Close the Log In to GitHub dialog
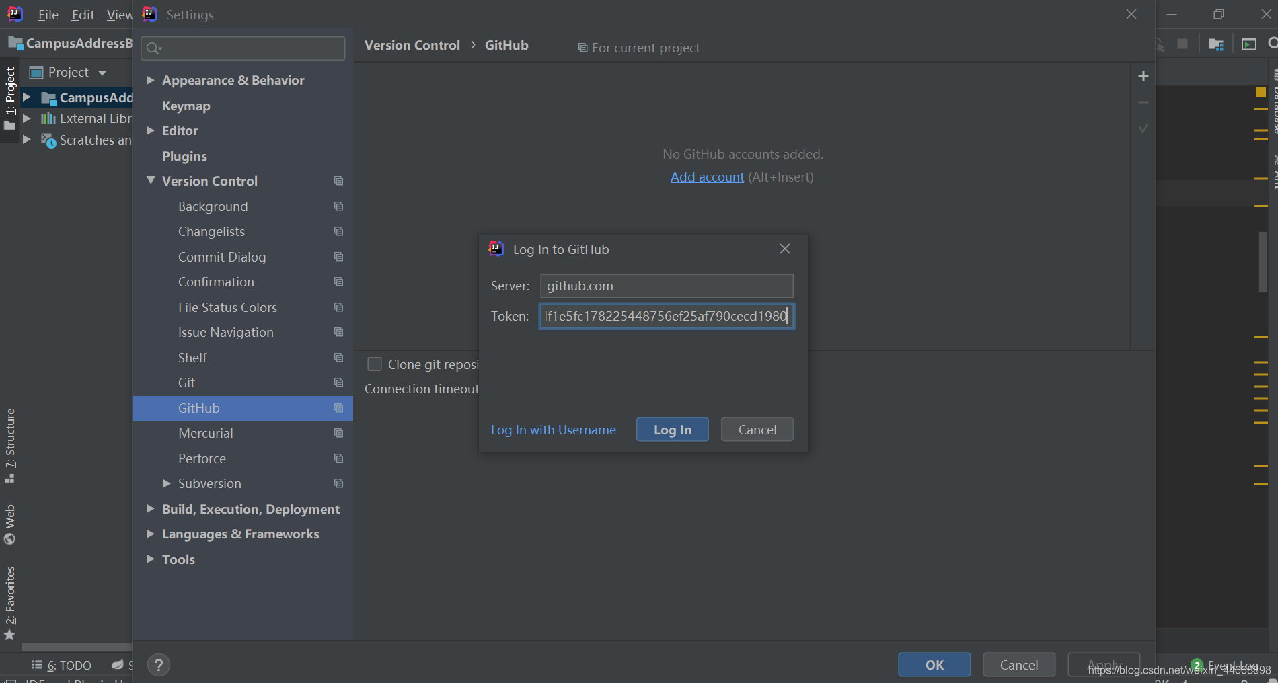The height and width of the screenshot is (683, 1278). click(x=784, y=249)
